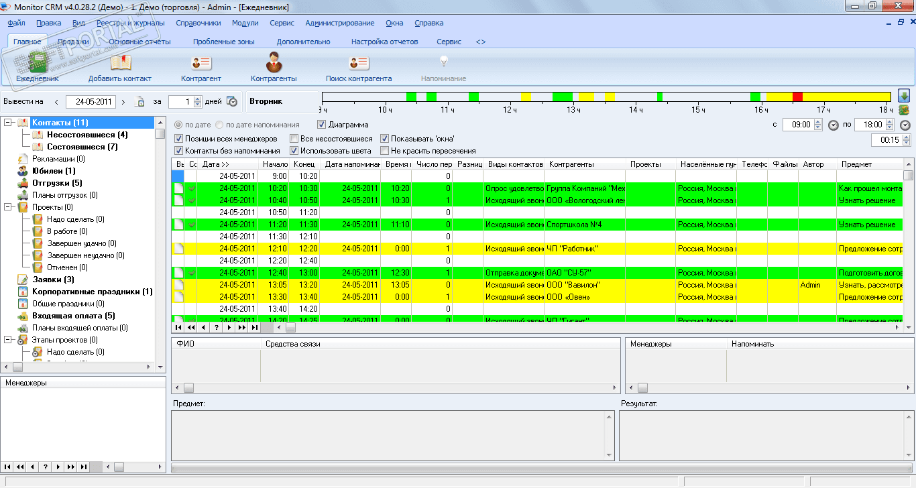Switch to the Проблемные зоны tab
Image resolution: width=916 pixels, height=488 pixels.
pyautogui.click(x=223, y=42)
